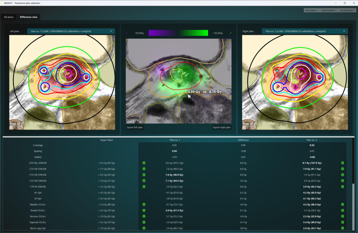Click the green dot beside +10.50Gy

[230, 33]
